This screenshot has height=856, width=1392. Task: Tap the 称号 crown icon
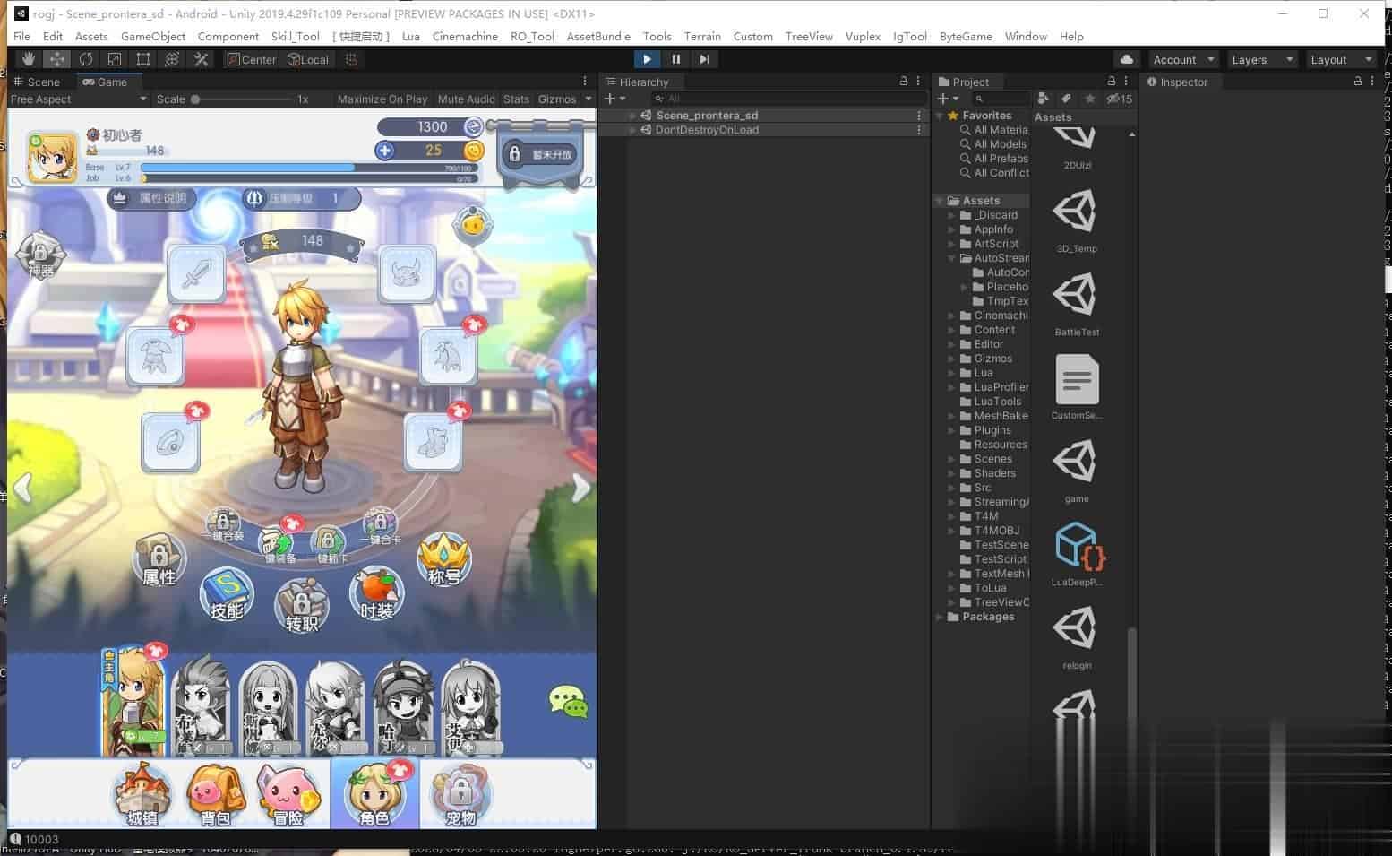tap(444, 560)
